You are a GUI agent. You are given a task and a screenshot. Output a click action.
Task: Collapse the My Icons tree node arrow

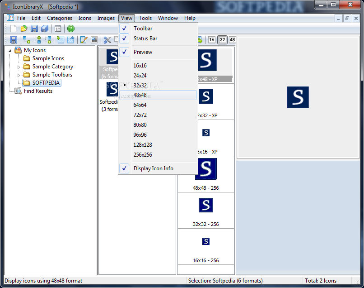10,51
